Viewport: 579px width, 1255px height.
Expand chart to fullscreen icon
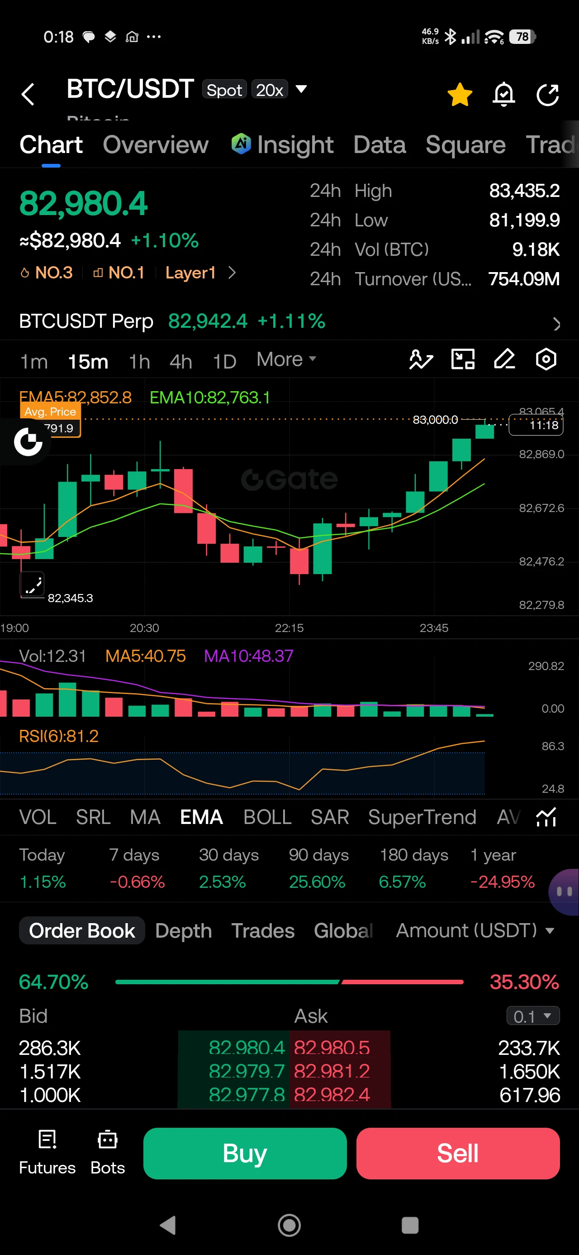click(32, 584)
